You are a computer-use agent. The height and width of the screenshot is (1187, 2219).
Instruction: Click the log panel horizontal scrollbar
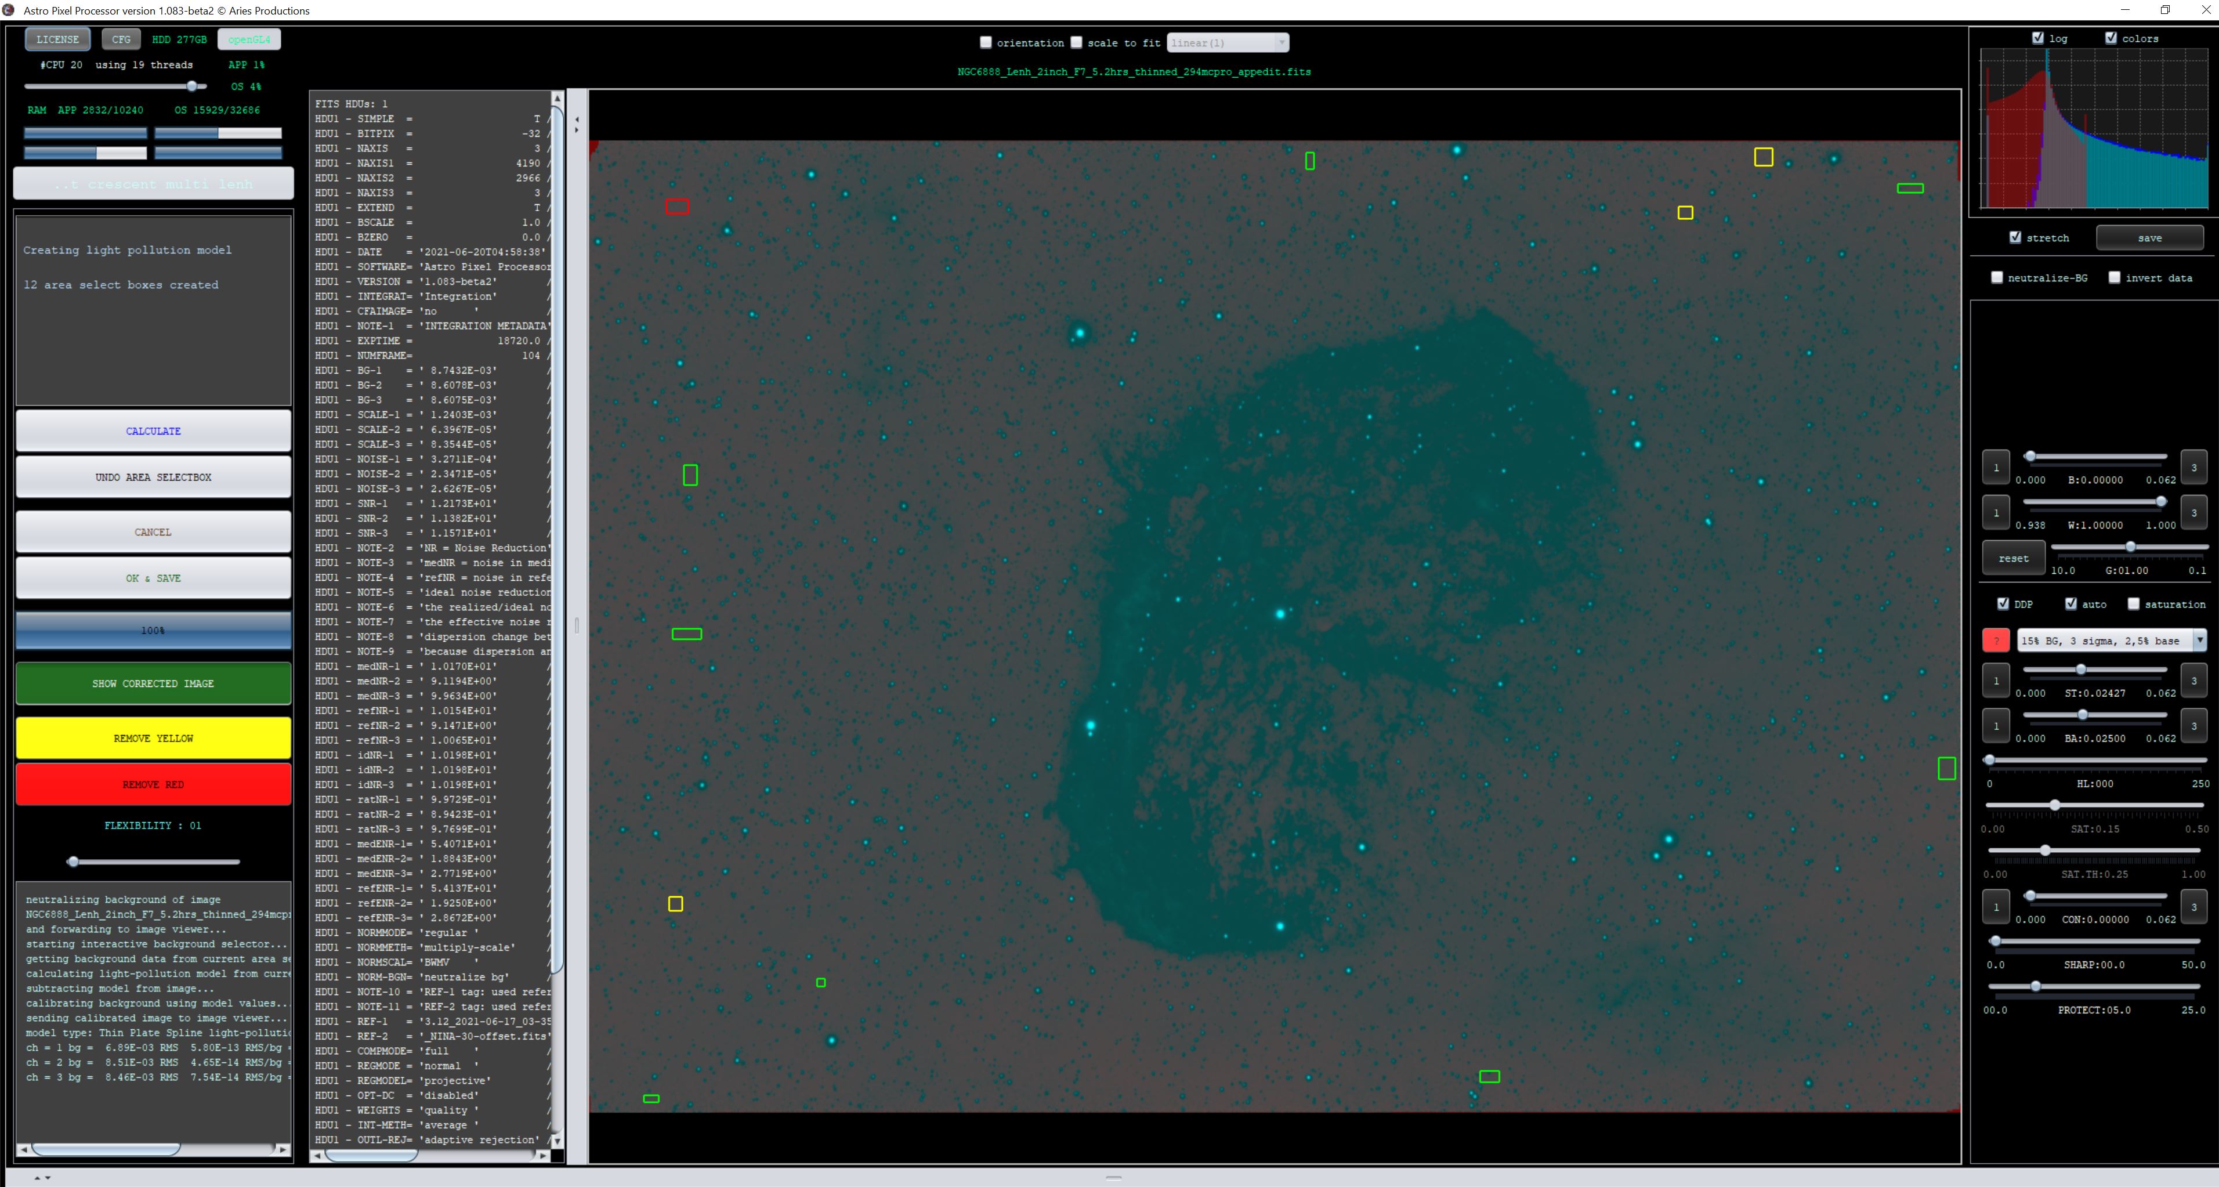click(105, 1149)
